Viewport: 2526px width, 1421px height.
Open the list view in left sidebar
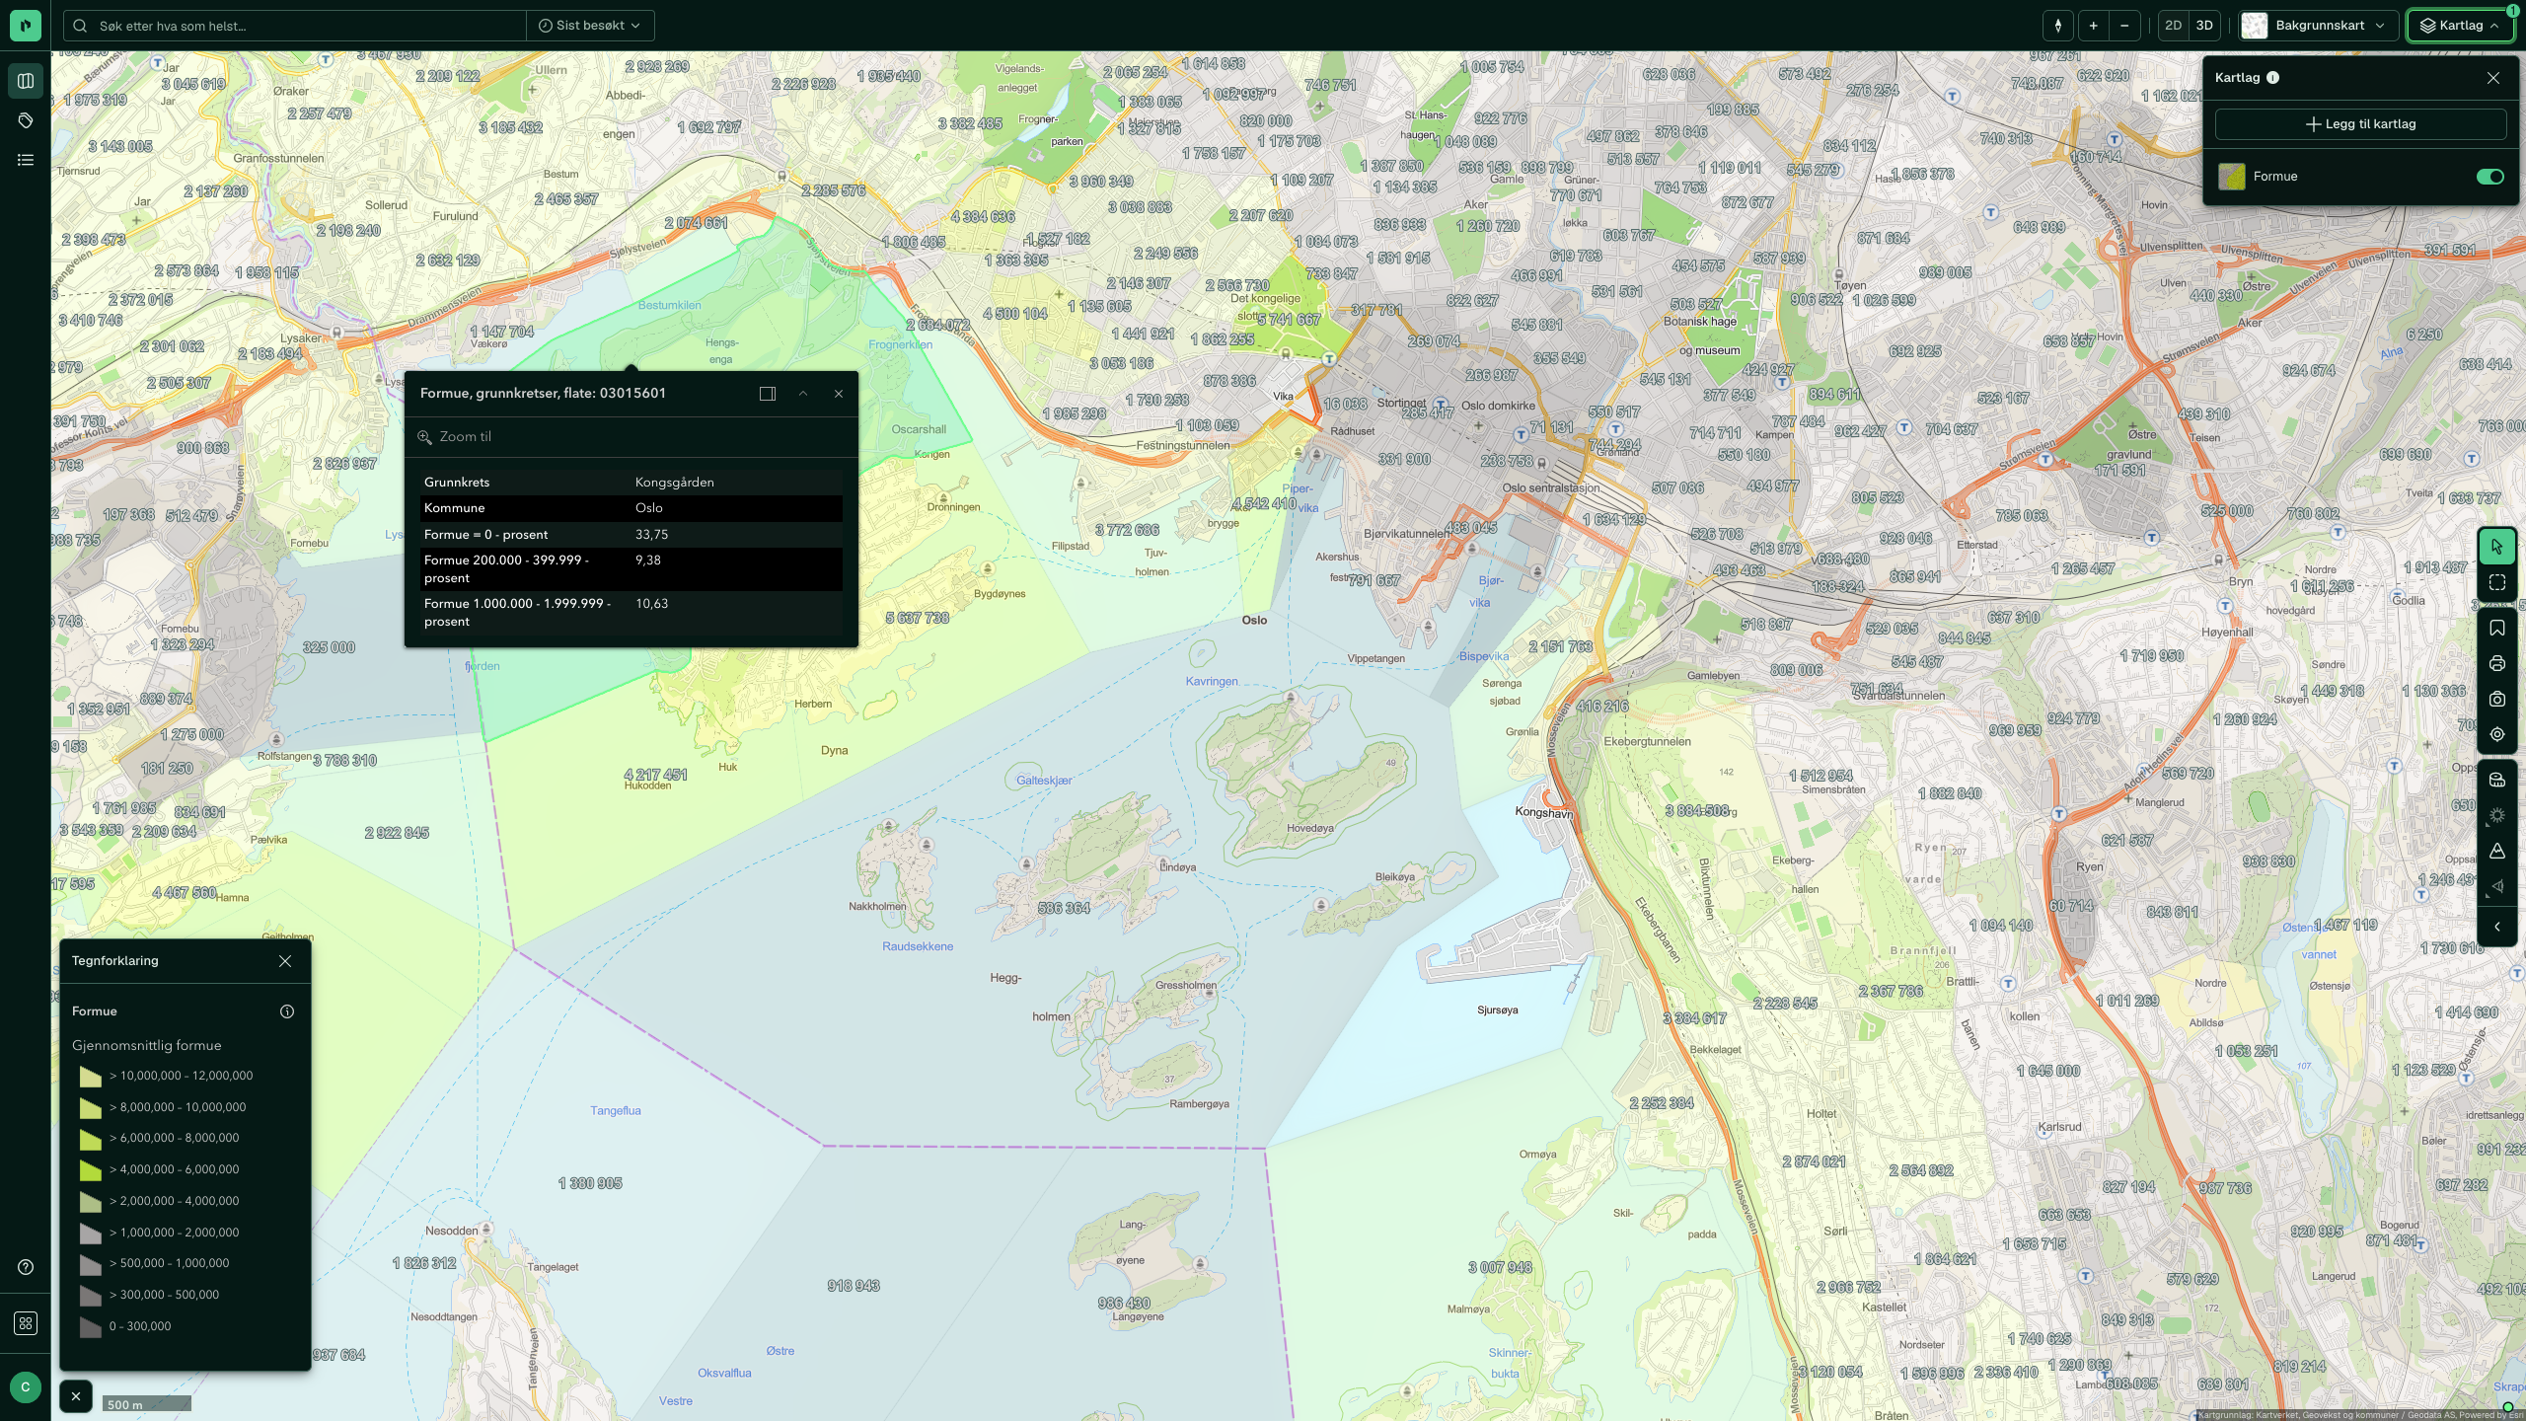click(26, 160)
